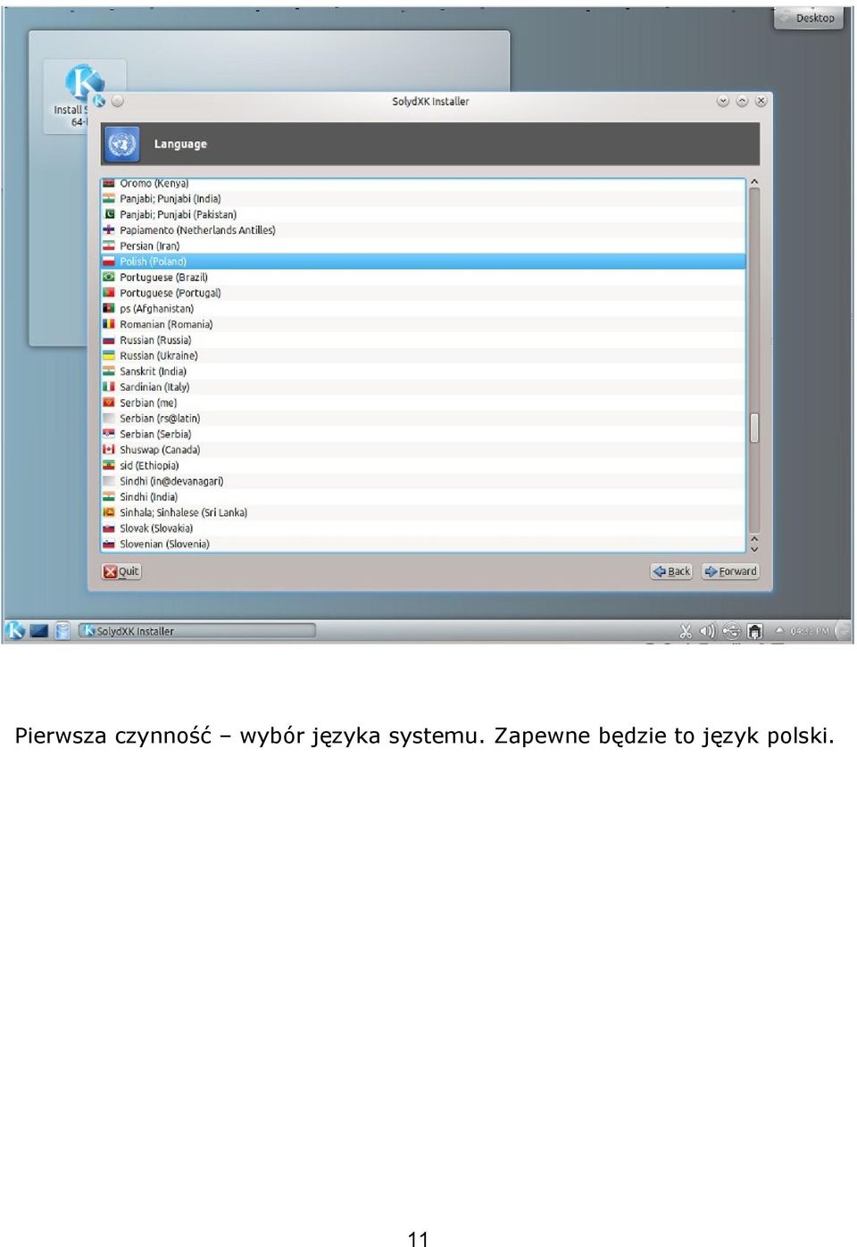Open the KDE application launcher in taskbar
857x1247 pixels.
(x=15, y=631)
